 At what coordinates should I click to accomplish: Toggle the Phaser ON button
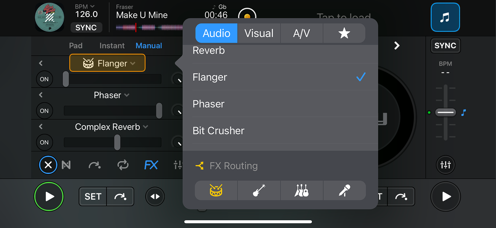coord(44,110)
